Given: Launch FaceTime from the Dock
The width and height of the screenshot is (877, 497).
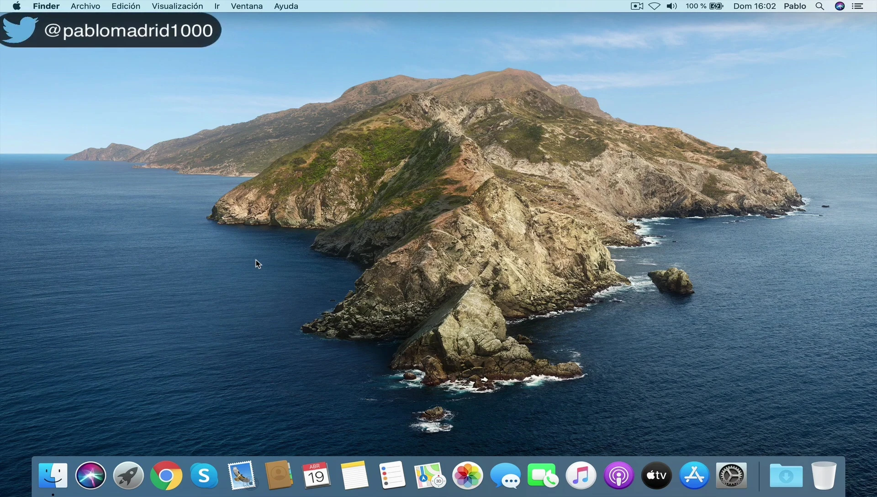Looking at the screenshot, I should 543,476.
